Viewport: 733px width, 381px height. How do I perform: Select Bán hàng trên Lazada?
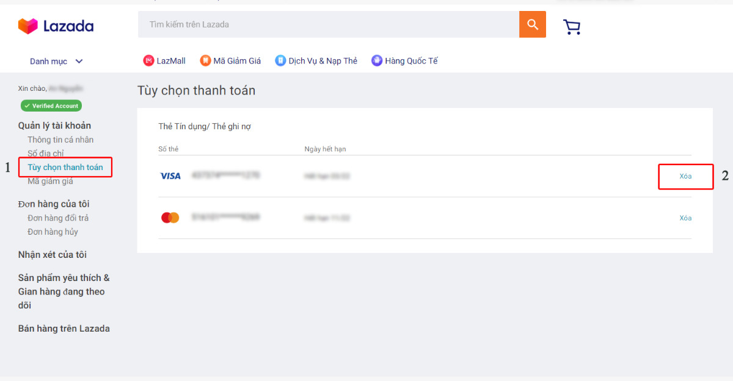(64, 328)
